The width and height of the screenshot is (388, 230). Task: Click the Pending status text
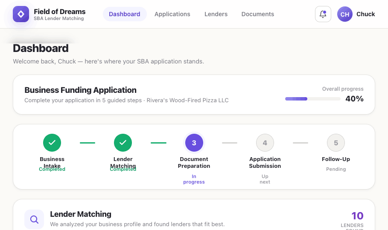[336, 169]
